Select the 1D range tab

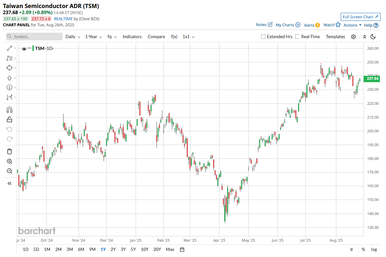pos(26,249)
